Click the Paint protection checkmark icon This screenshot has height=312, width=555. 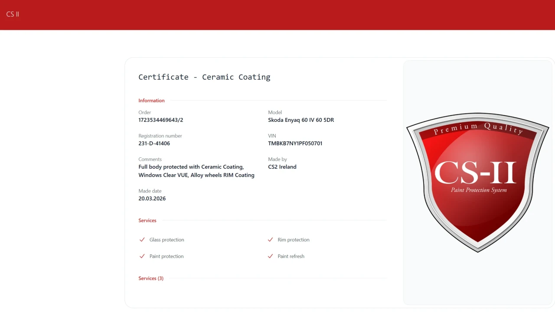click(x=142, y=256)
